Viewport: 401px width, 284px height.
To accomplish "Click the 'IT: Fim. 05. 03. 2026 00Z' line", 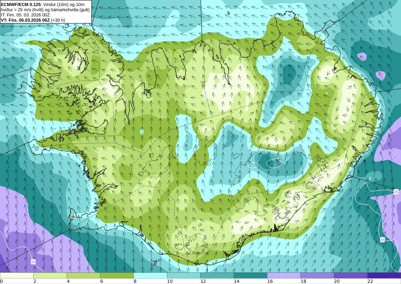I will tap(25, 15).
